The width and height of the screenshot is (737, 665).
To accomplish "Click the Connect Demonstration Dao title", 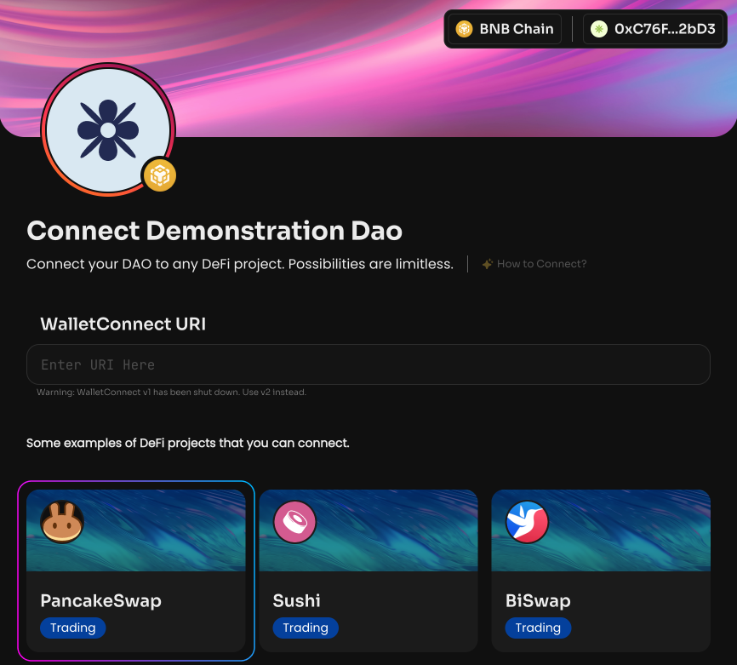I will click(214, 231).
